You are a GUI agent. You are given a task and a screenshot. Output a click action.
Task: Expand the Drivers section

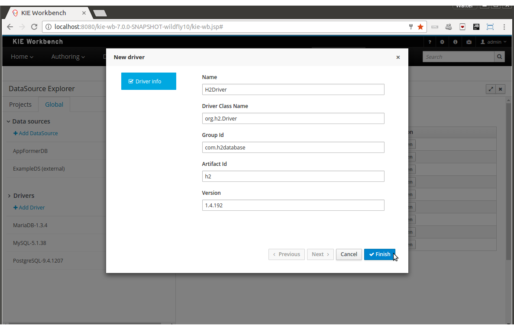[x=9, y=196]
